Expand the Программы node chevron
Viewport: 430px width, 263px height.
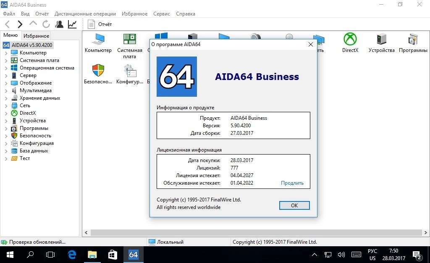pos(6,128)
